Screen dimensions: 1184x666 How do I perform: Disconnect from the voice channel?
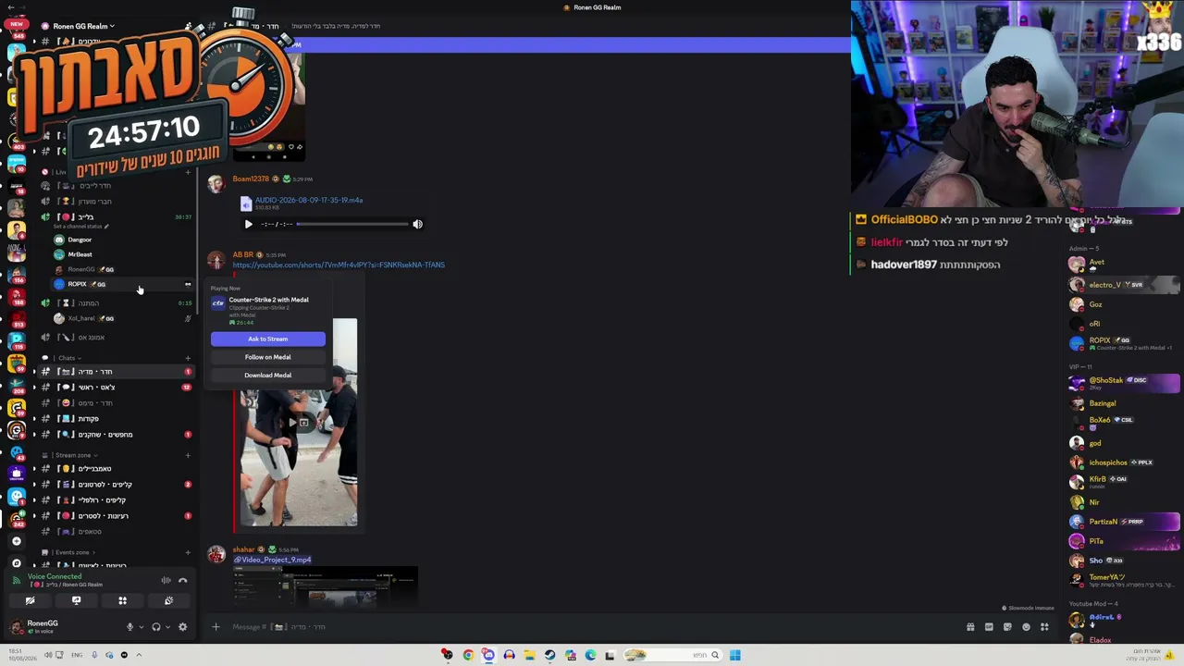(182, 581)
